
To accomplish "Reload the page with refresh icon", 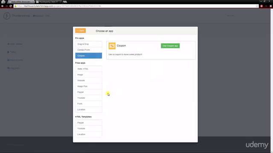I will [11, 6].
